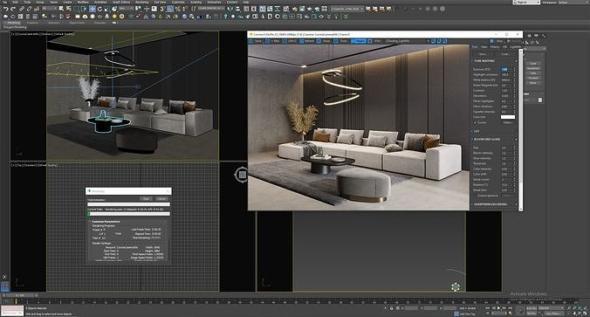The image size is (590, 317).
Task: Click the Bind to Space Warp icon
Action: [x=37, y=9]
